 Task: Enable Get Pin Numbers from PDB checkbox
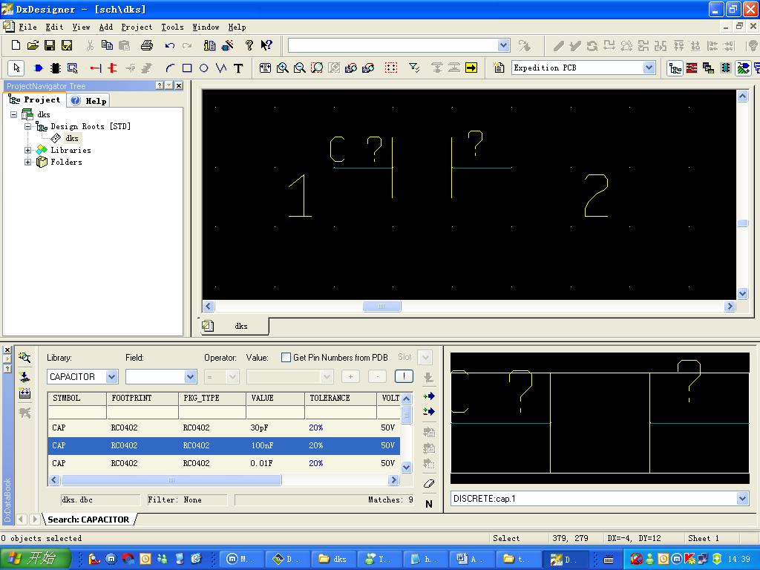click(286, 358)
